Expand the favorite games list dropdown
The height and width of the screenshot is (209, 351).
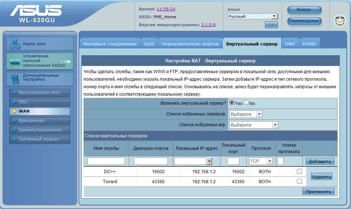coord(275,125)
